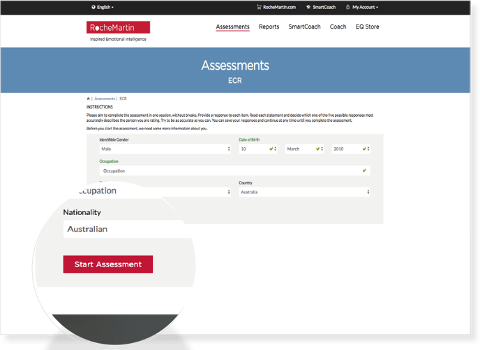Click the cart icon beside RocheMartin.com

tap(259, 7)
